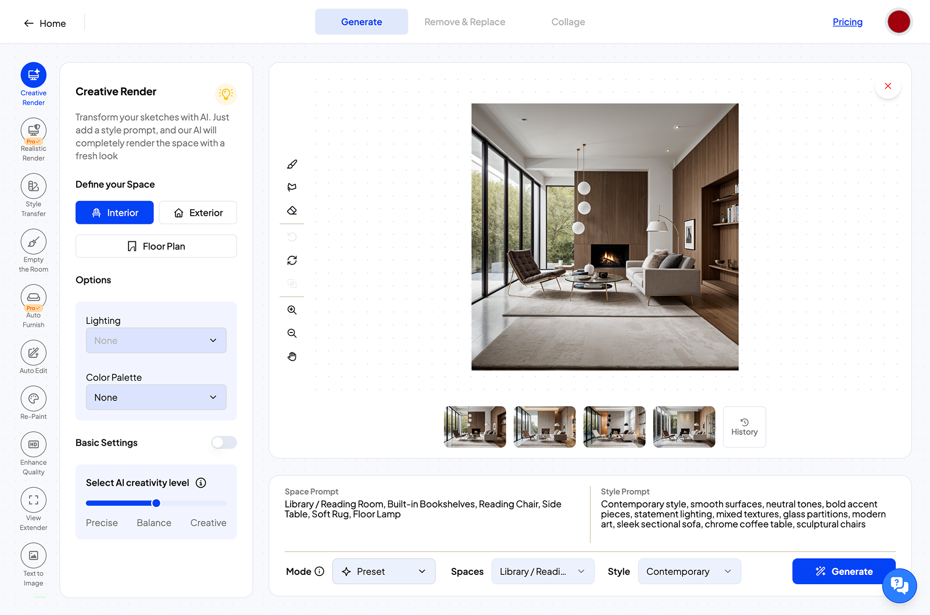Select the brush drawing tool

point(292,165)
